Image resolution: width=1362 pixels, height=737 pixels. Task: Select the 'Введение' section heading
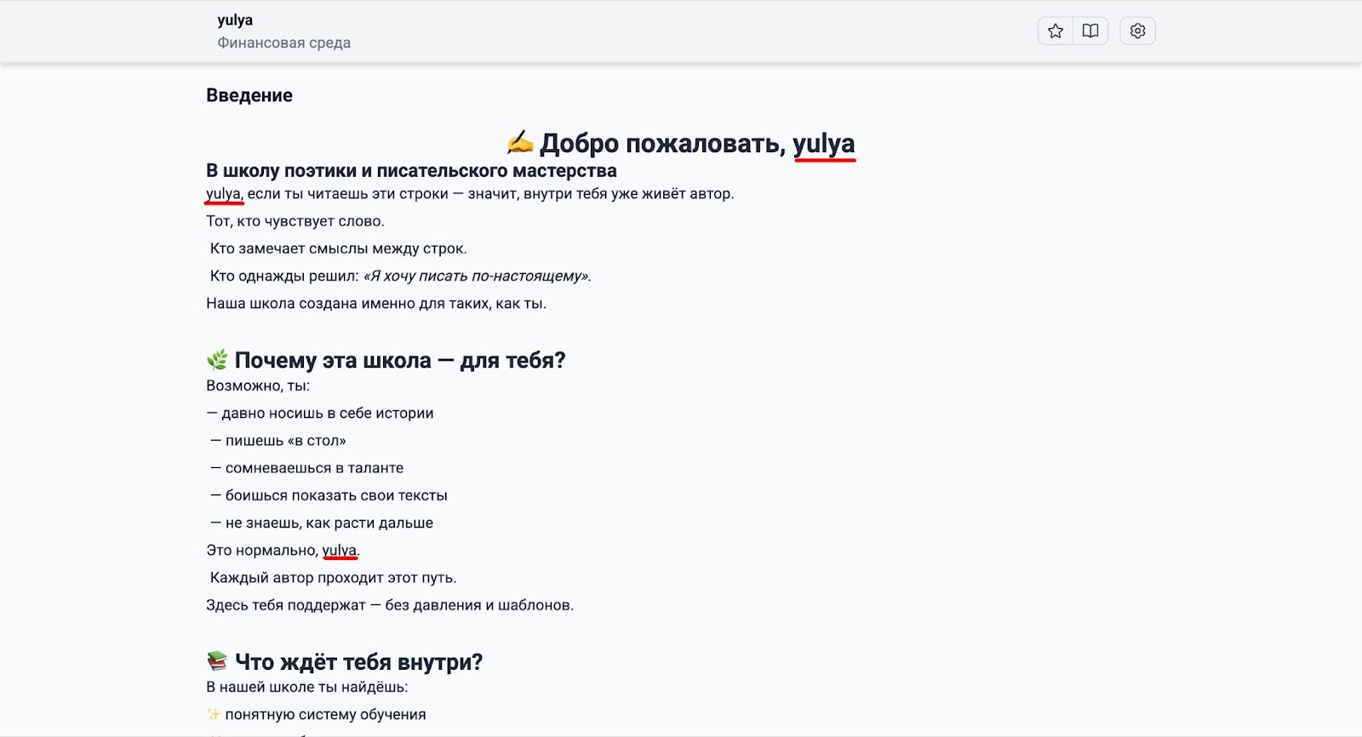[x=249, y=95]
